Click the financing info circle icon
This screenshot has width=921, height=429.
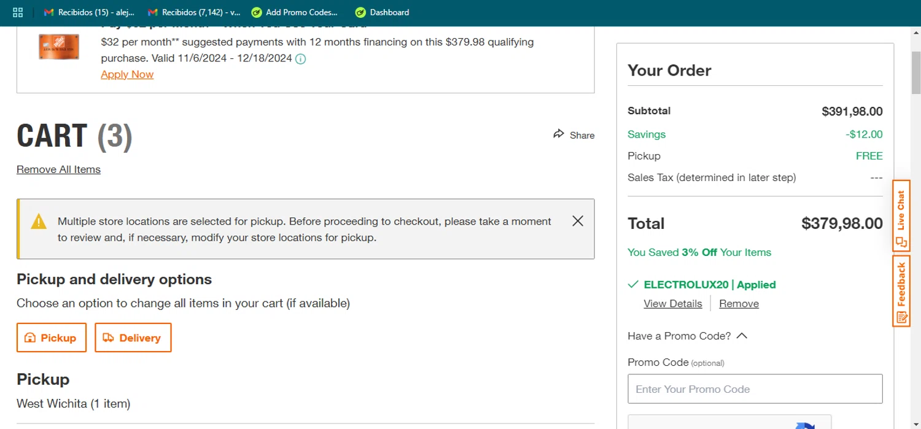click(x=301, y=60)
